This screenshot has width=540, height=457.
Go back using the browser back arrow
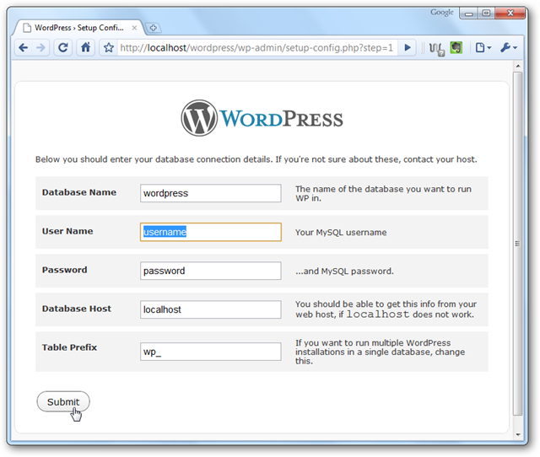[x=24, y=47]
